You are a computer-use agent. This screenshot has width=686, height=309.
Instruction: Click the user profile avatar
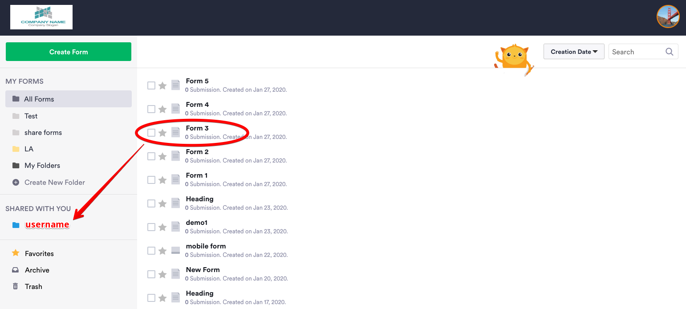coord(668,17)
